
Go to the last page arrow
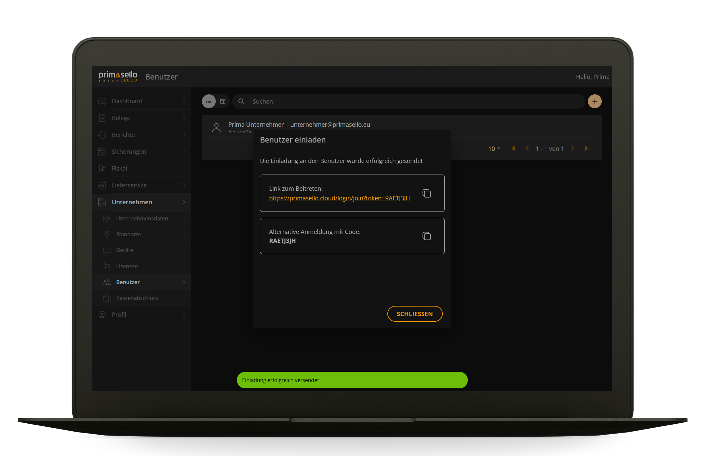[x=586, y=148]
